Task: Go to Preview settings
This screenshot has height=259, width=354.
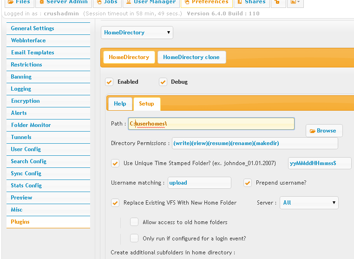Action: coord(48,198)
